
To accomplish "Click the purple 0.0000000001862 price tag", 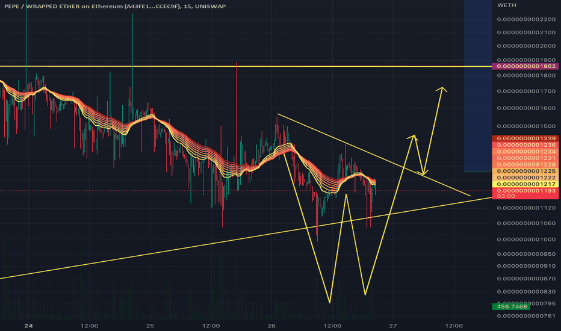I will pos(525,66).
